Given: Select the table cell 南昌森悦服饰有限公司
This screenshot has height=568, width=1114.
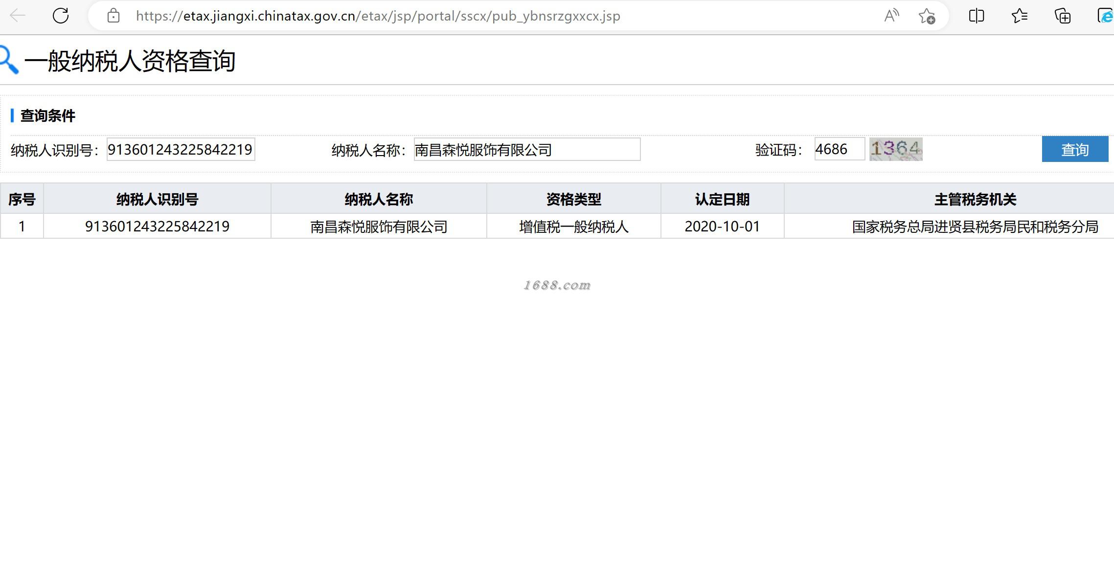Looking at the screenshot, I should click(x=379, y=226).
